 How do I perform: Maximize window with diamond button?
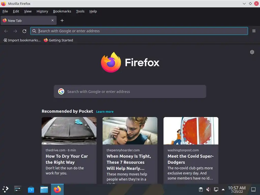tap(250, 4)
